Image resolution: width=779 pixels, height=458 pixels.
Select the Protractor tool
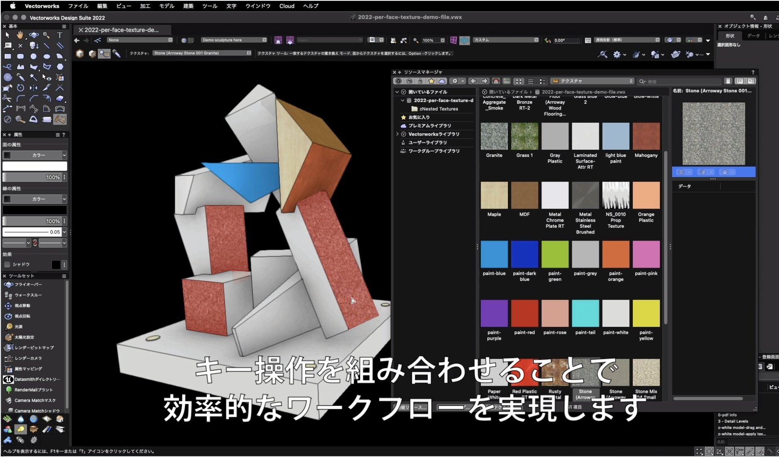[34, 119]
